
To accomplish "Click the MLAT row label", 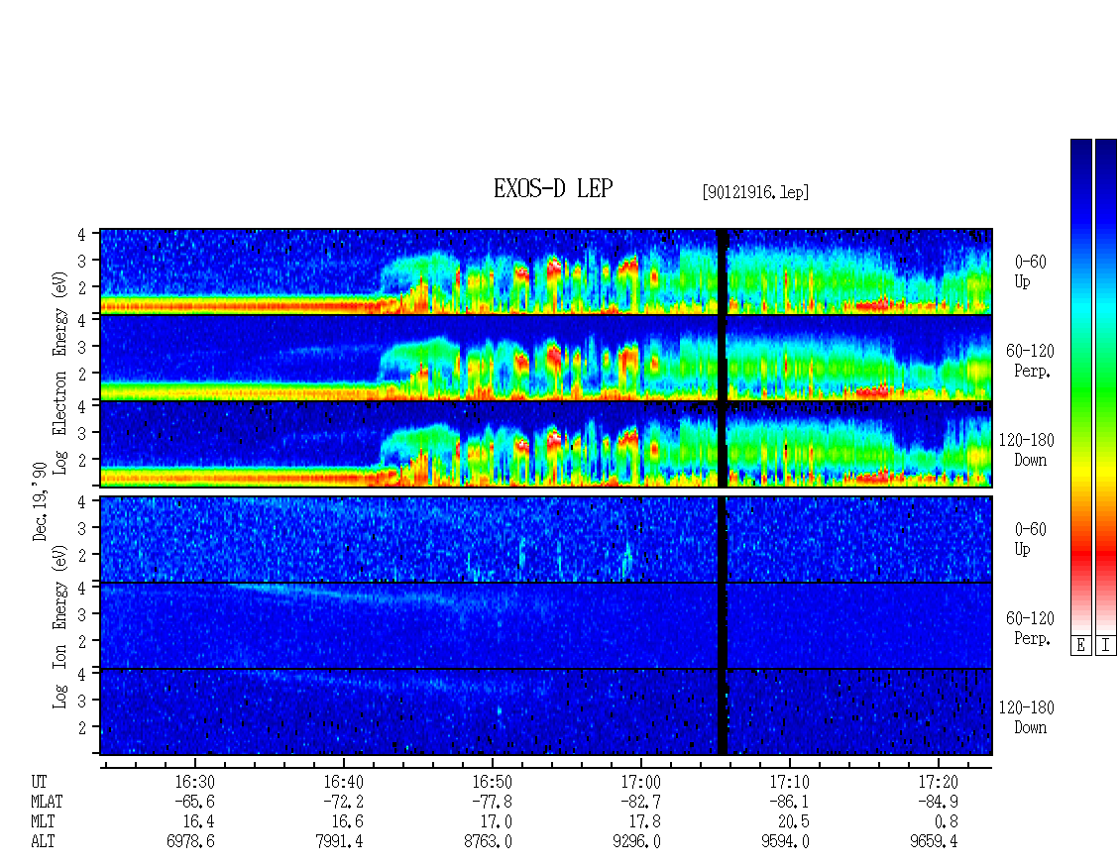I will 47,802.
